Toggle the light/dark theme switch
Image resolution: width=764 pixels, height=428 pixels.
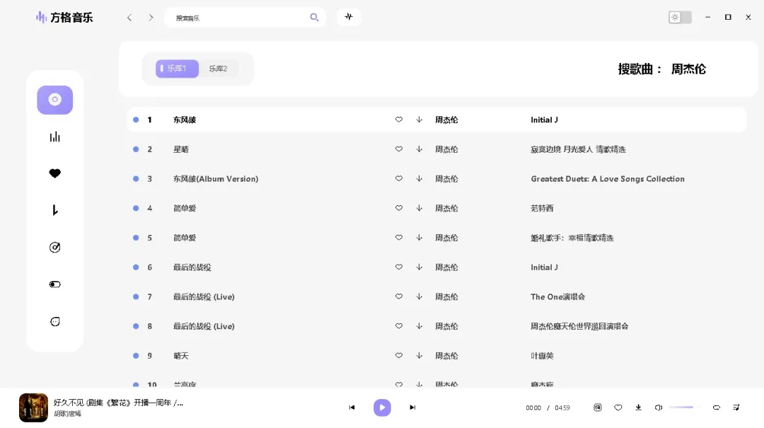coord(681,17)
